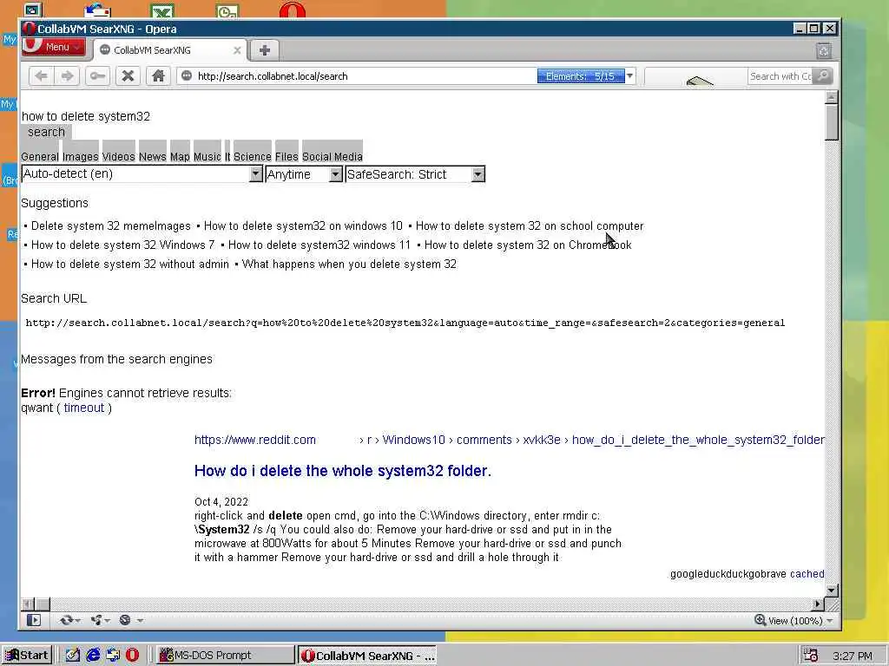This screenshot has width=889, height=666.
Task: Open a new tab with plus button
Action: tap(264, 49)
